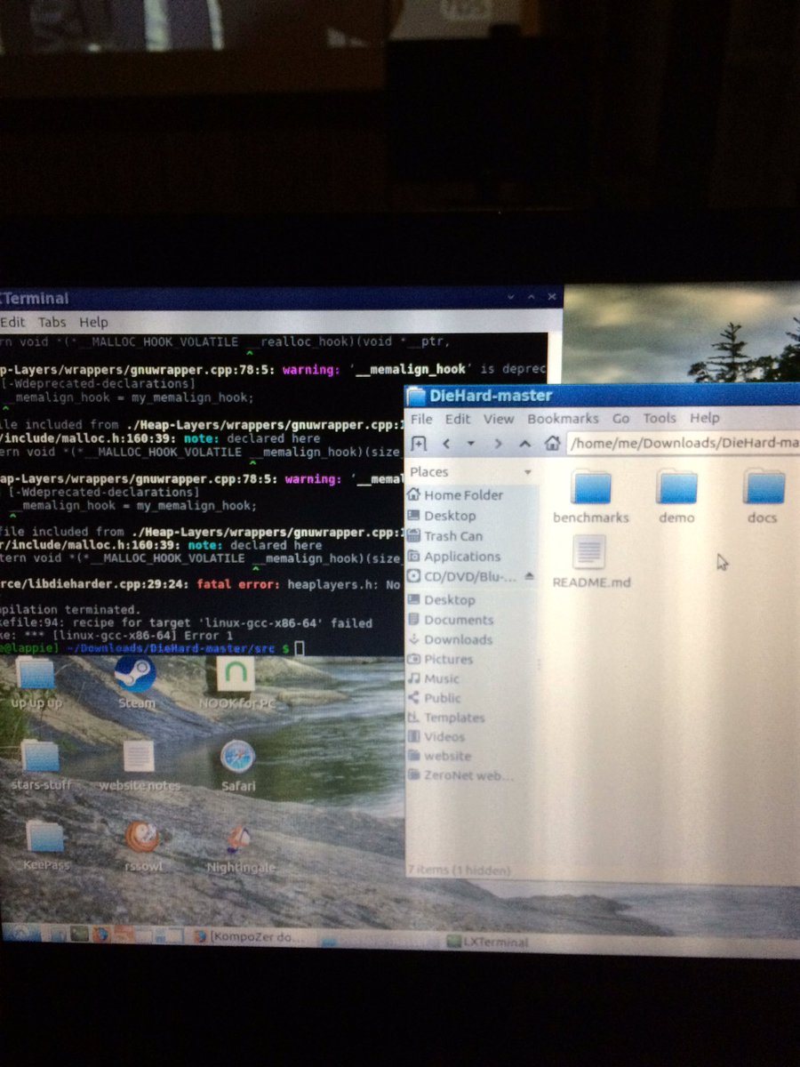Select the benchmarks folder

click(590, 497)
